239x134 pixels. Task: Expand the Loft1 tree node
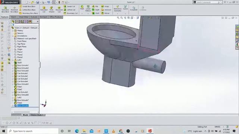point(13,60)
